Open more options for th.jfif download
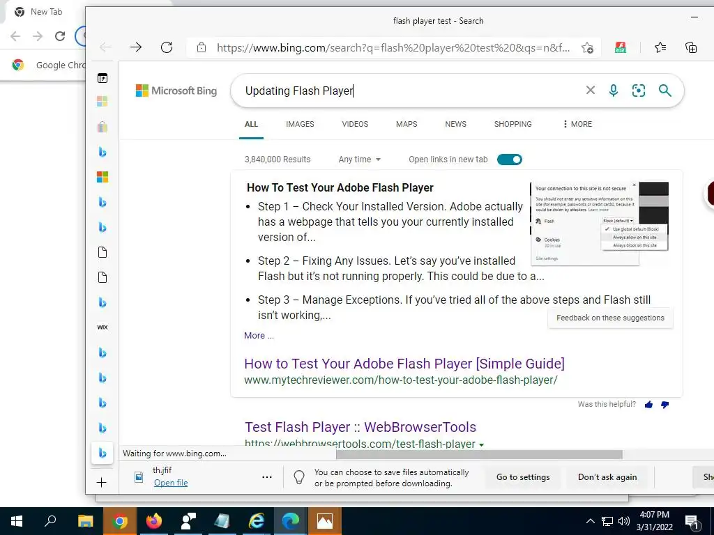Viewport: 714px width, 535px height. coord(267,477)
